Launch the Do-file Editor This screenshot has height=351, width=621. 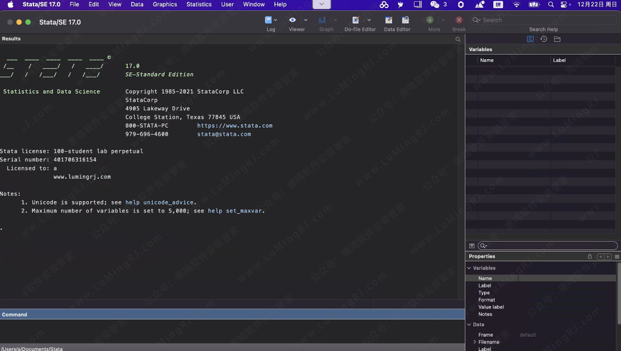click(x=356, y=20)
